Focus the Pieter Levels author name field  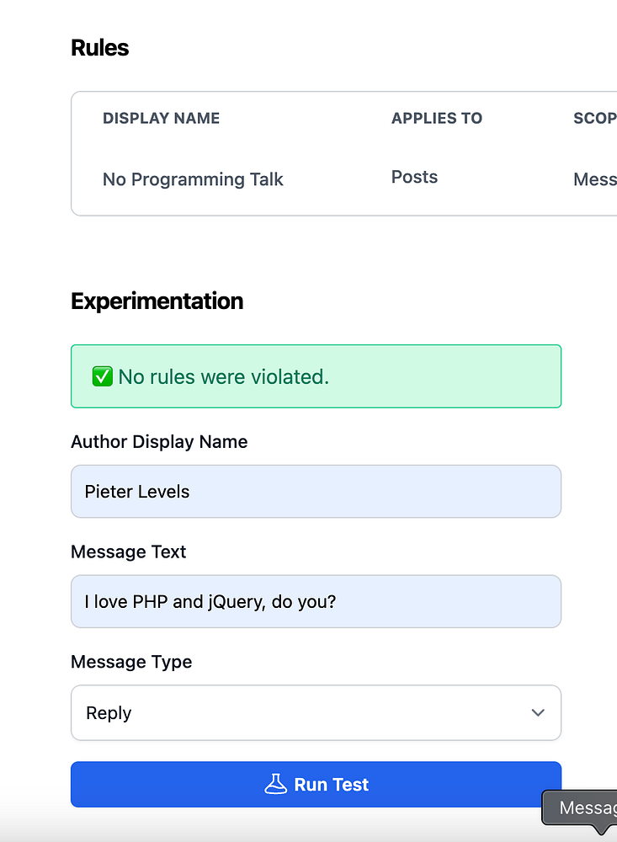(x=316, y=492)
